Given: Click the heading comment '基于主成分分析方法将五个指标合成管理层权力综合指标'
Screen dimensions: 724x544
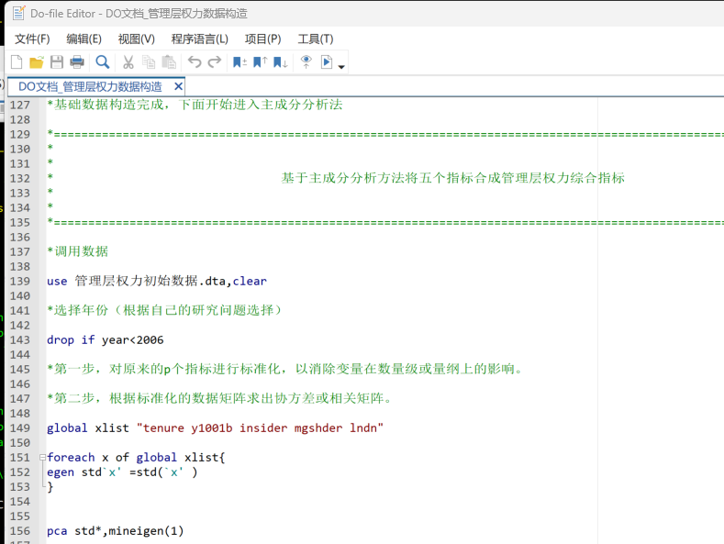Looking at the screenshot, I should 453,178.
